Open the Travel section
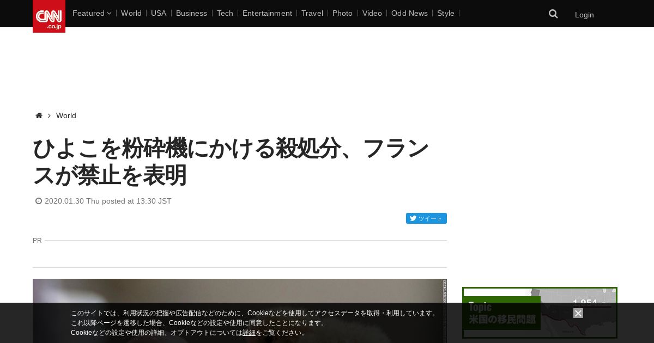Screen dimensions: 654x343 pos(312,13)
